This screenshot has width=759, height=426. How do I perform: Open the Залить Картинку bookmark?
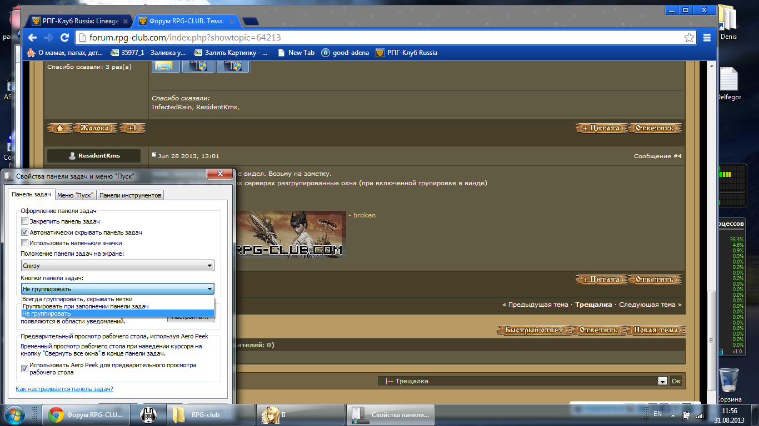click(x=231, y=53)
